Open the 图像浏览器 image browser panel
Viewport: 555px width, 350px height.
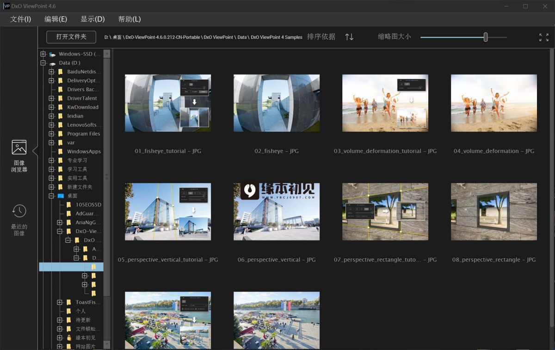(x=19, y=156)
